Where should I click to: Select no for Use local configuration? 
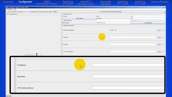[114, 30]
